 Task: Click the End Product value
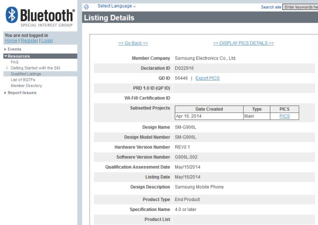point(187,199)
